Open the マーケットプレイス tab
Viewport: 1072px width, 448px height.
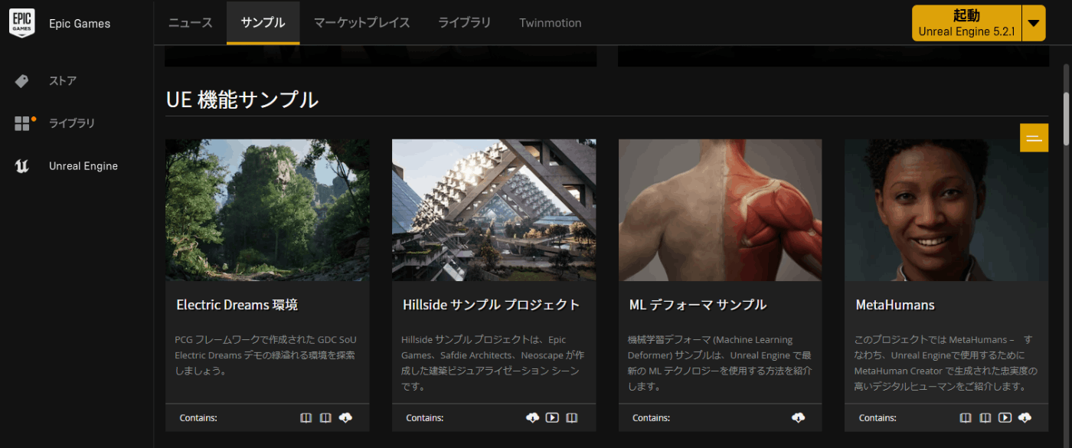361,23
